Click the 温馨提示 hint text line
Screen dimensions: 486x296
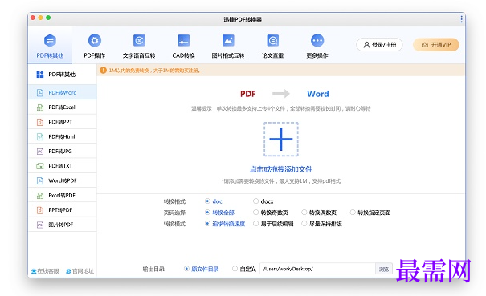pyautogui.click(x=281, y=108)
